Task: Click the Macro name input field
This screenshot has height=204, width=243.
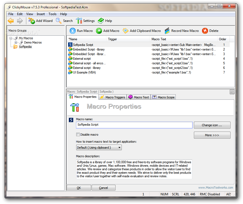Action: coord(134,125)
